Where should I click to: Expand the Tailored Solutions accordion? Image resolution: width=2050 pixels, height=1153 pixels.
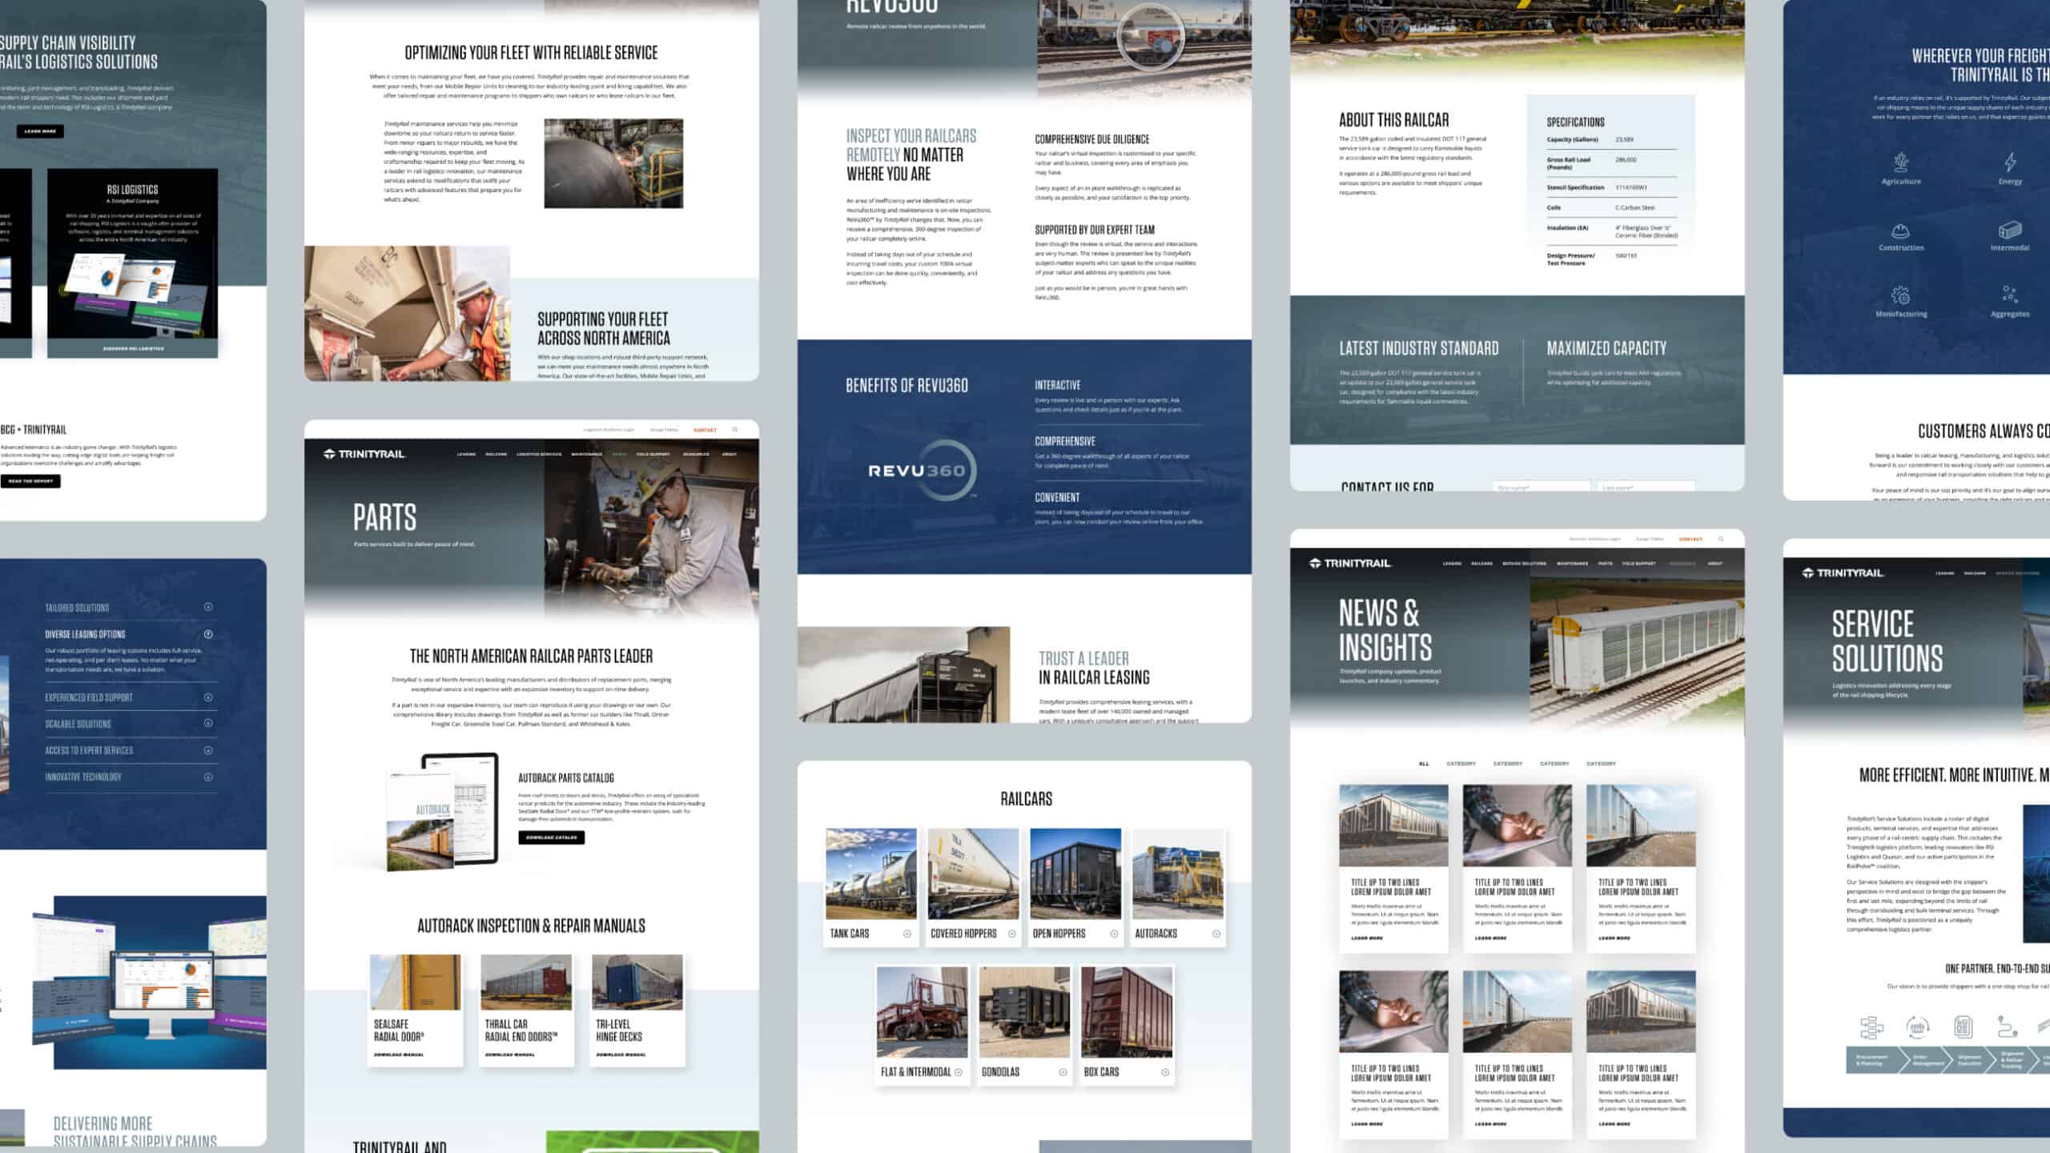(208, 607)
